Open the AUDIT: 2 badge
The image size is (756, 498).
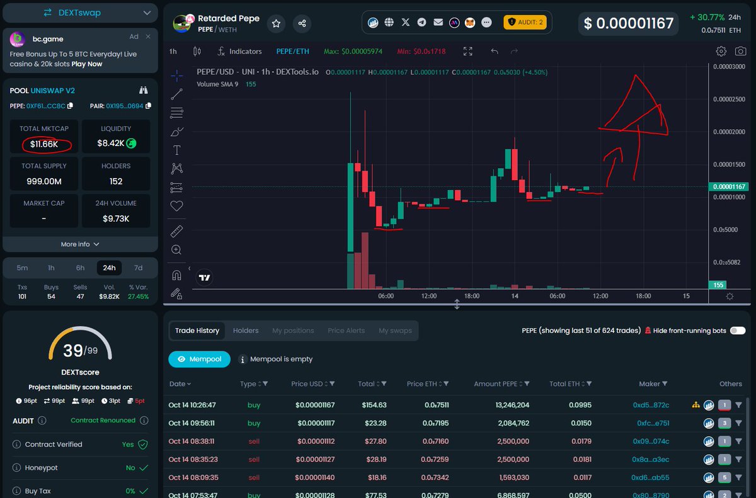pyautogui.click(x=527, y=22)
